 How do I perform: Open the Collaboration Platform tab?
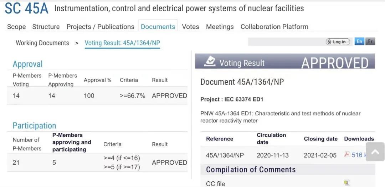click(x=274, y=27)
